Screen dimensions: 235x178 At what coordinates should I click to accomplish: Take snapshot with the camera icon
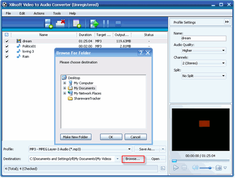[219, 168]
